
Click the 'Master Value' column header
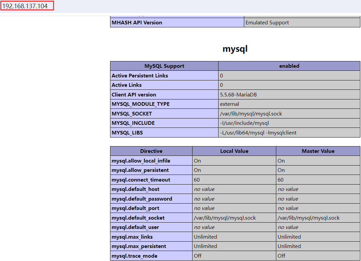pos(318,151)
